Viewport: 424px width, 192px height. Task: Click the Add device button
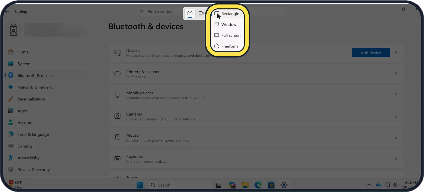371,53
